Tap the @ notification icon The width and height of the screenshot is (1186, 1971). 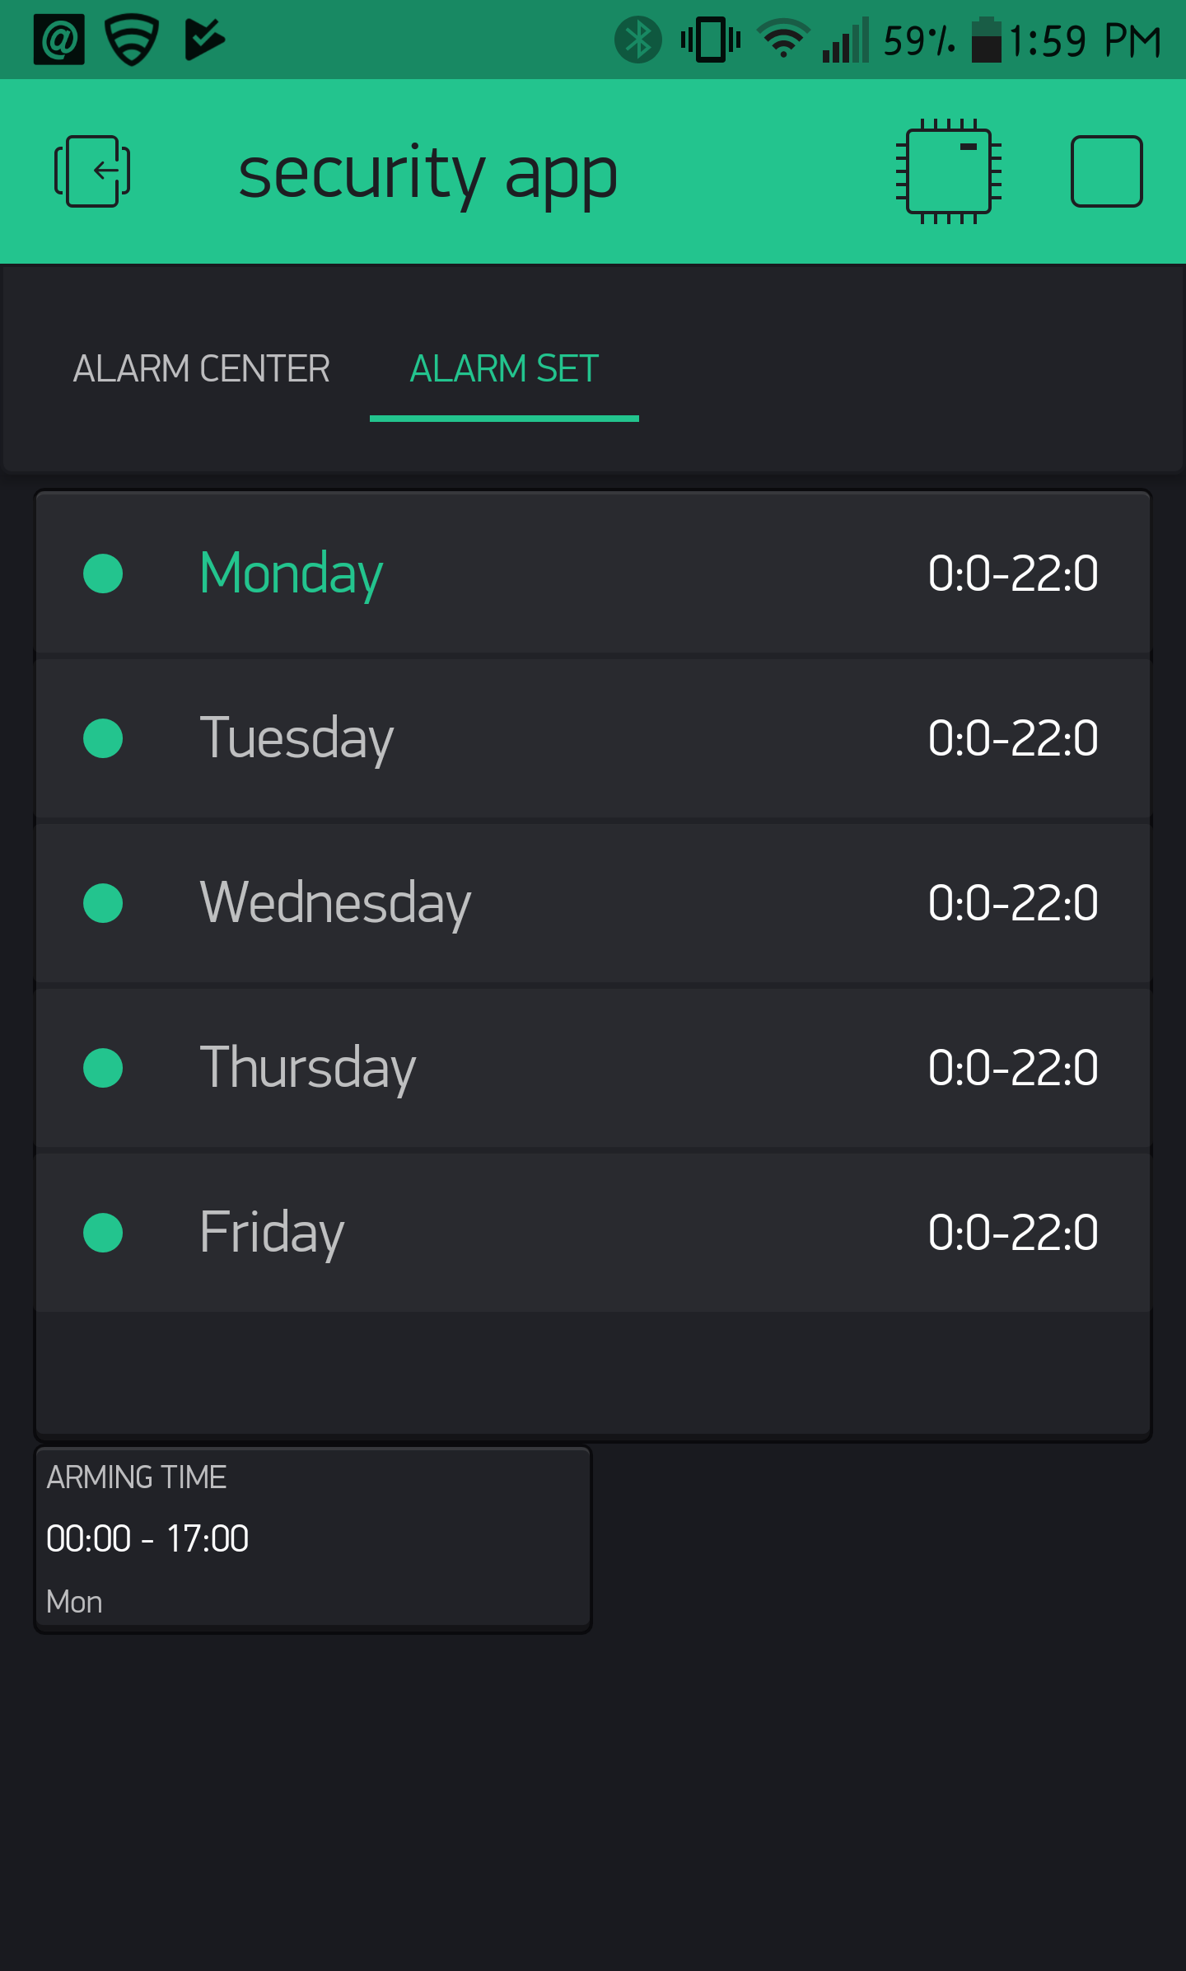[x=59, y=40]
